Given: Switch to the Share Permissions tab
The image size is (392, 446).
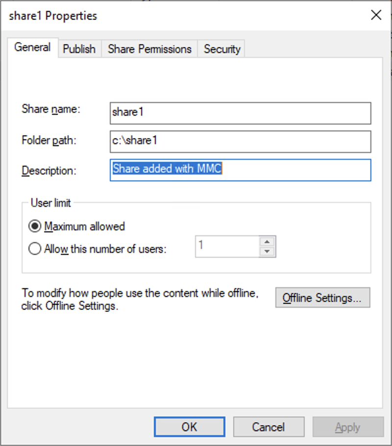Looking at the screenshot, I should tap(149, 49).
